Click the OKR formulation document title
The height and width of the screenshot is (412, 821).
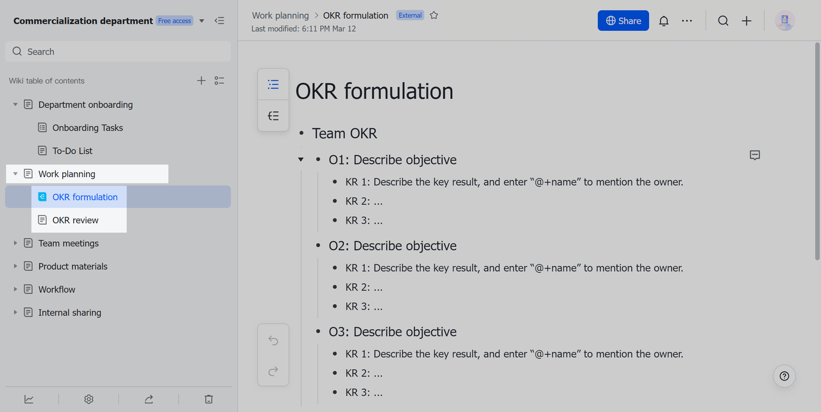tap(374, 91)
